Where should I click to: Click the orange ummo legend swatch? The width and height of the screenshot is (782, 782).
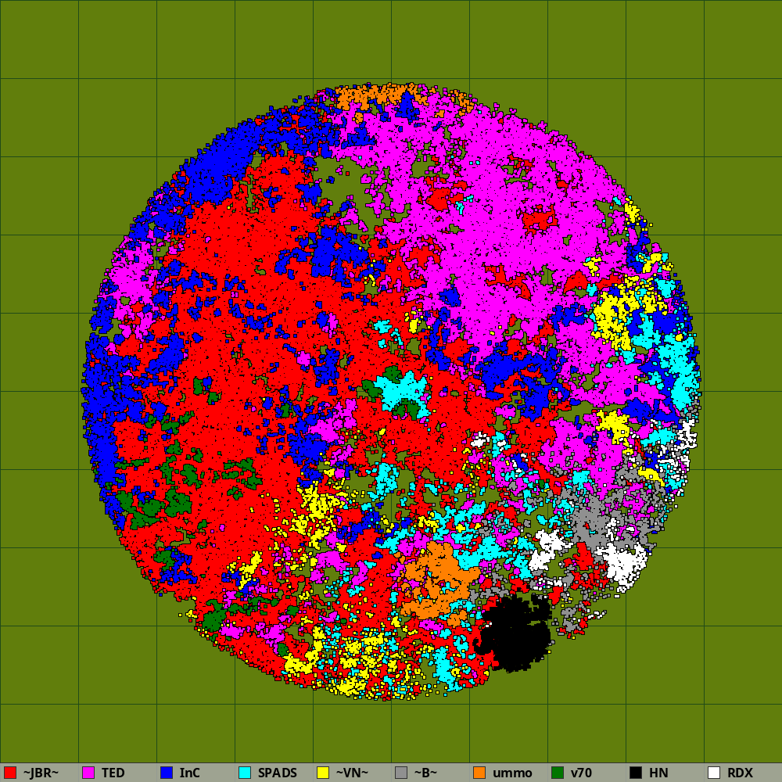click(479, 773)
